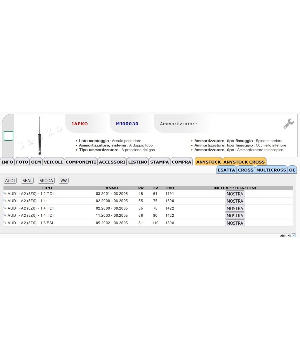The height and width of the screenshot is (350, 300).
Task: Switch to the INFO tab
Action: pyautogui.click(x=7, y=162)
